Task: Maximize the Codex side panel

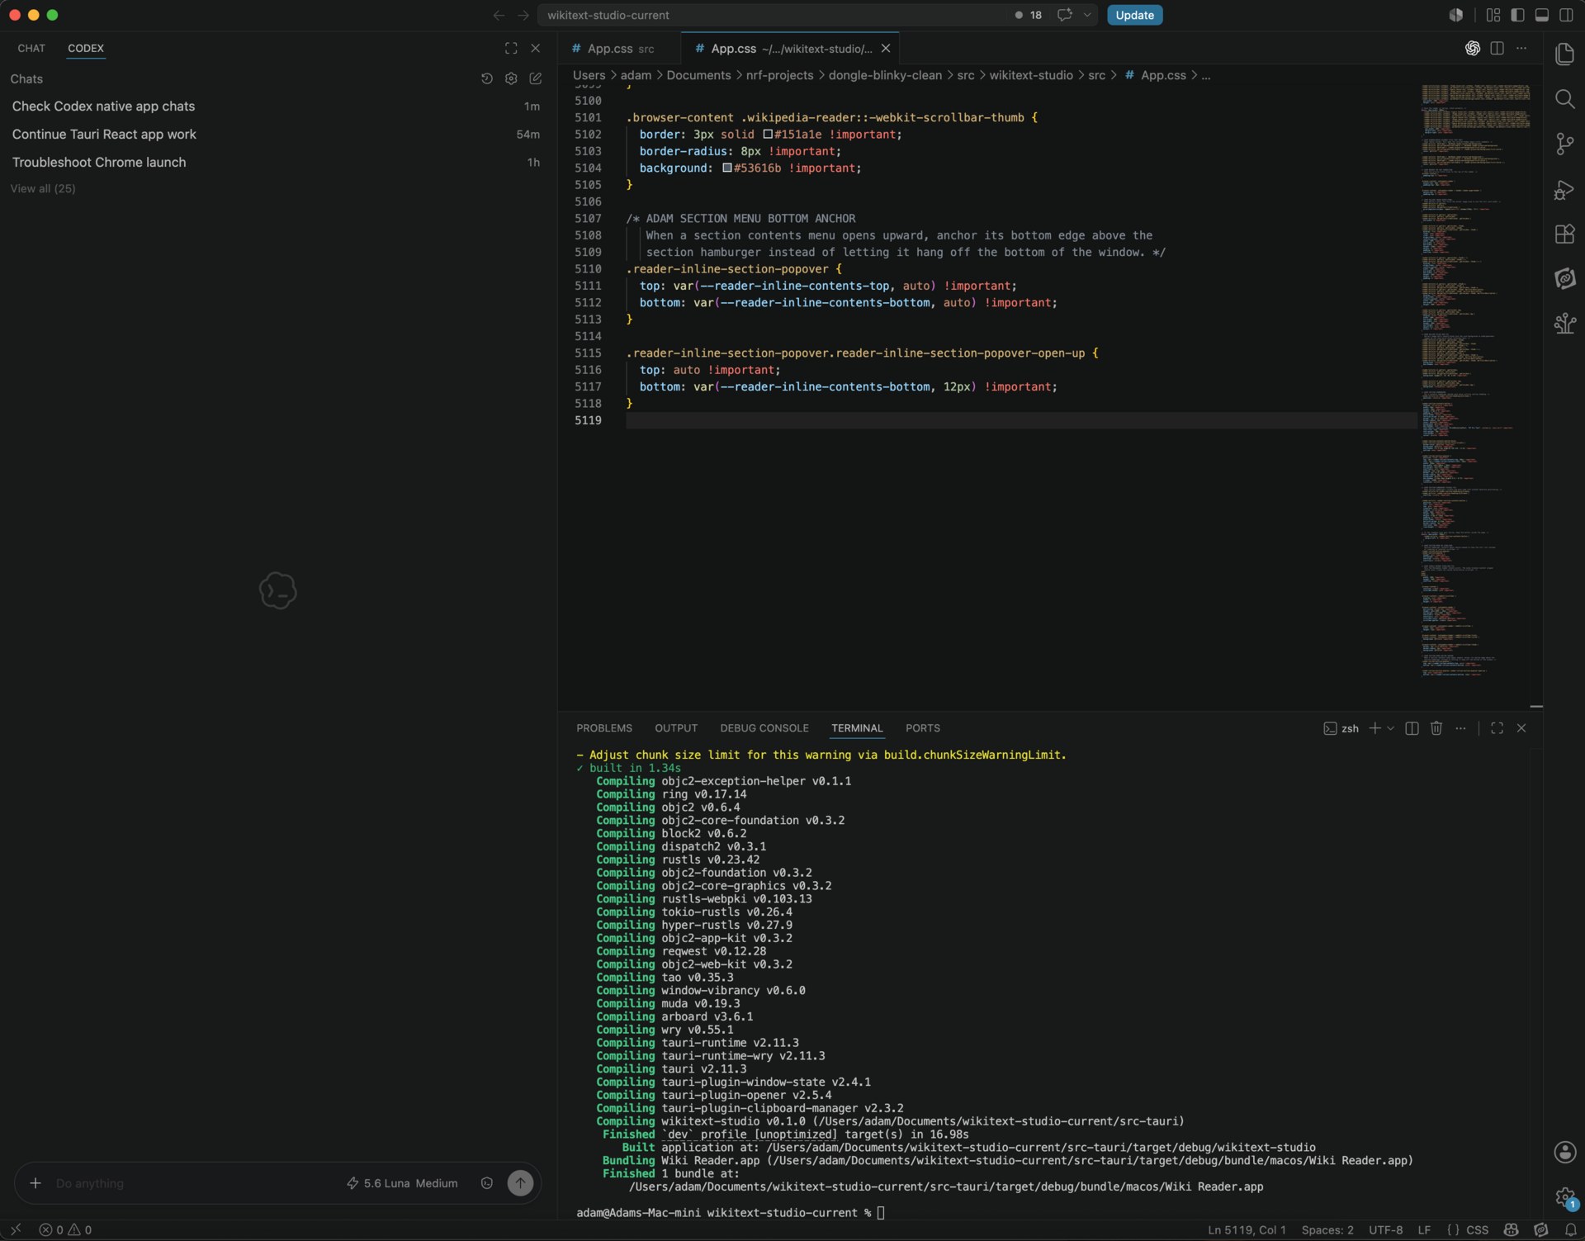Action: 511,49
